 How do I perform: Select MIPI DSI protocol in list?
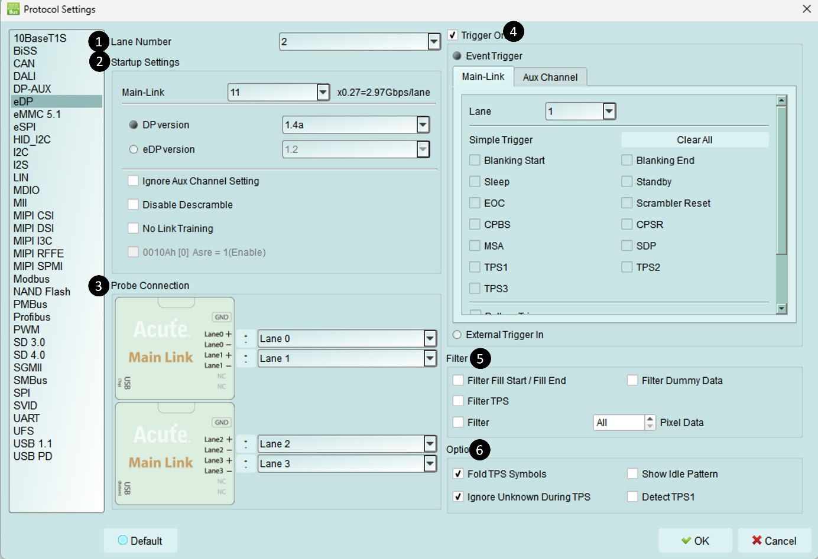tap(57, 228)
